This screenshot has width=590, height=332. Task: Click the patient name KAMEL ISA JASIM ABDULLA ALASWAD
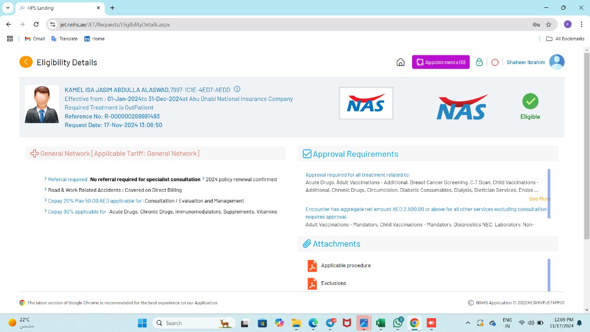point(117,90)
